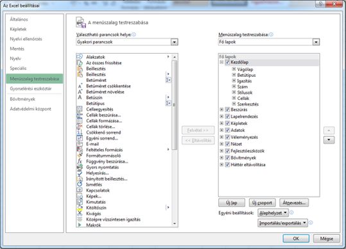The height and width of the screenshot is (249, 346).
Task: Expand the Igazítás group
Action: (x=234, y=81)
